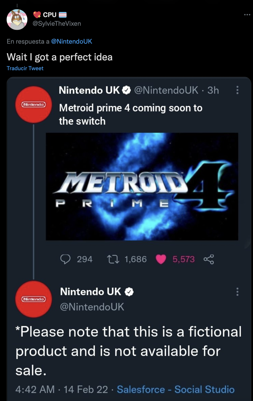The width and height of the screenshot is (253, 401).
Task: Click the CPU display name
Action: [50, 15]
